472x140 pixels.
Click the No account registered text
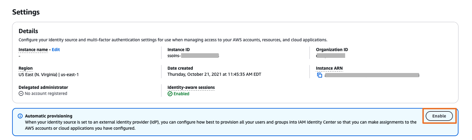(x=46, y=93)
